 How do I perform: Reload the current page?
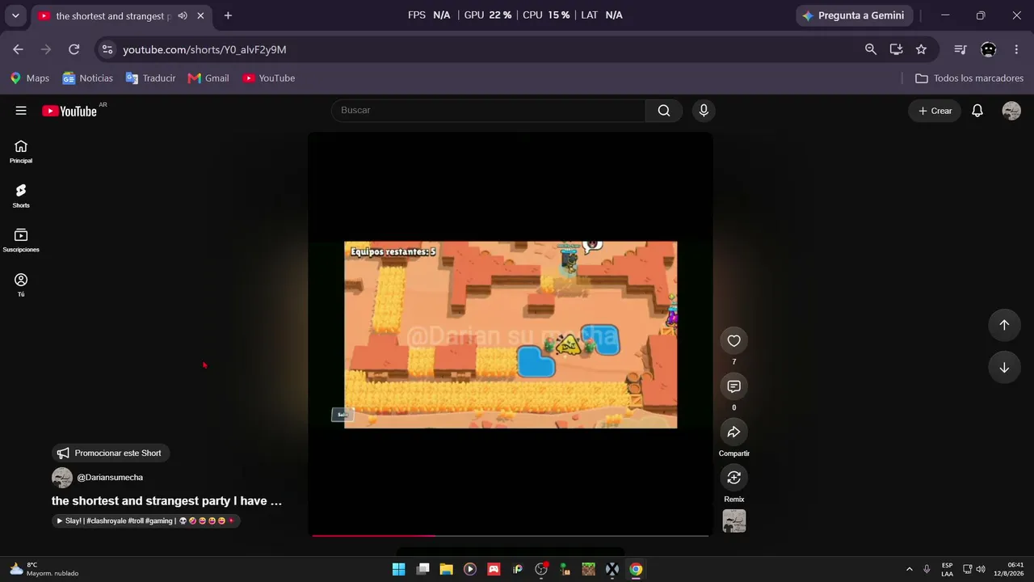(x=74, y=49)
